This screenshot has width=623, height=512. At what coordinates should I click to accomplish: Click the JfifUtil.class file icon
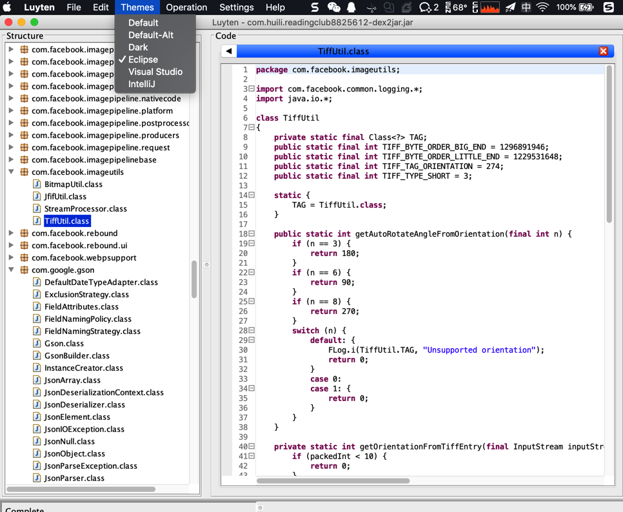[x=37, y=196]
